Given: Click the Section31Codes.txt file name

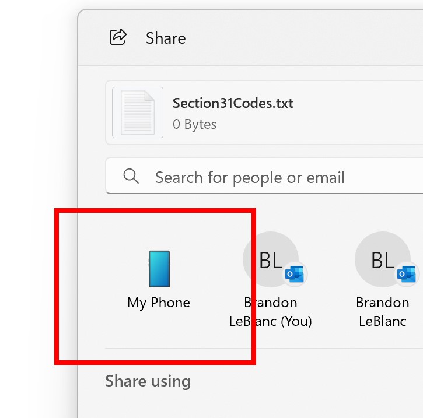Looking at the screenshot, I should coord(233,103).
